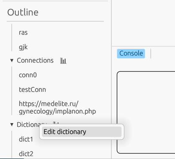Choose Edit dictionary from context menu
This screenshot has height=159, width=175.
(x=82, y=132)
